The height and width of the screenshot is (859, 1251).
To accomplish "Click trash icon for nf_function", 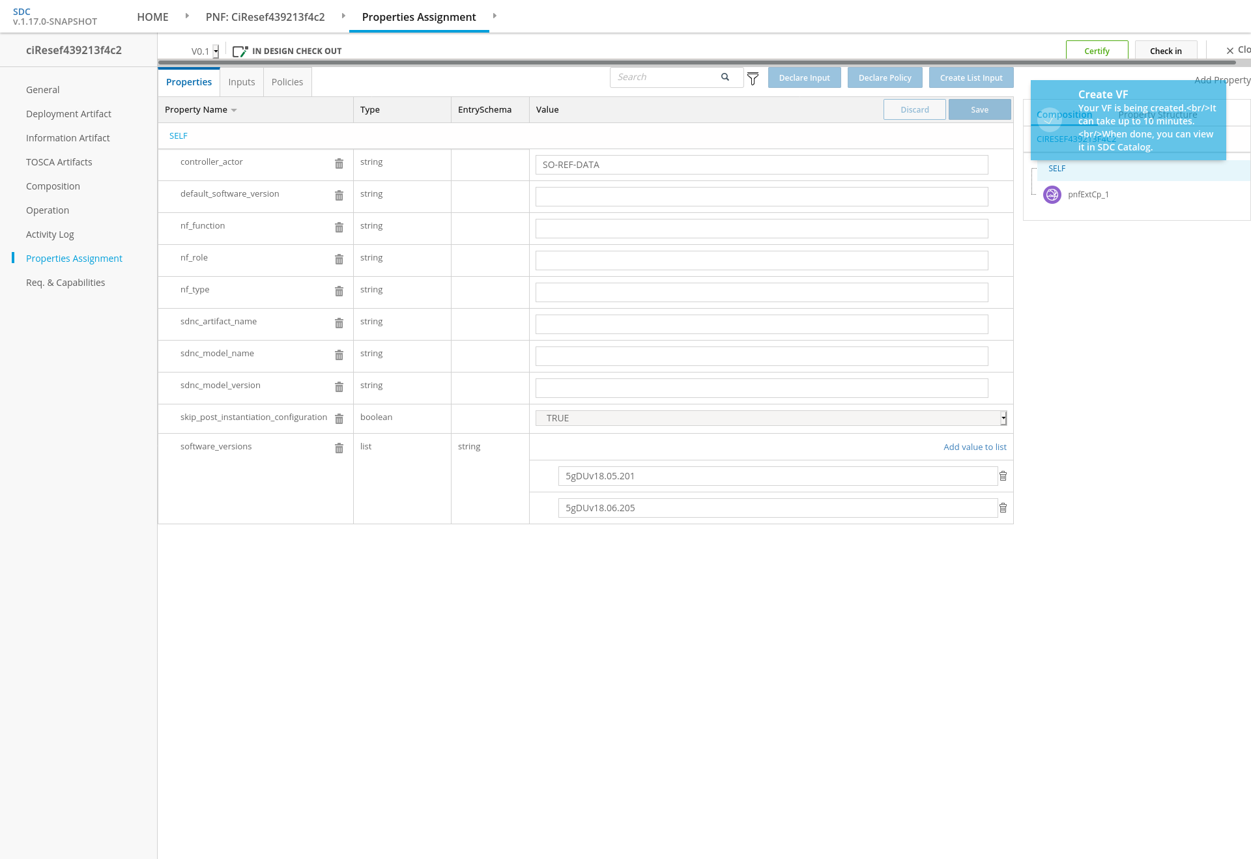I will click(x=339, y=228).
